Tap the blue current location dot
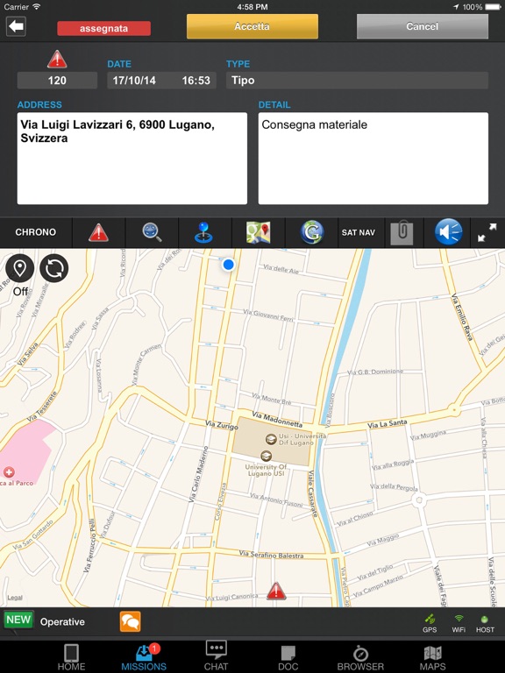The height and width of the screenshot is (673, 505). (229, 265)
